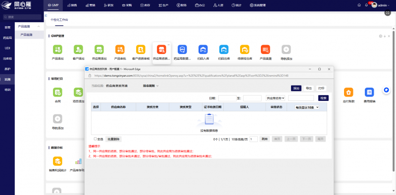Open the 合同 contract icon
This screenshot has height=195, width=396.
pos(57,92)
